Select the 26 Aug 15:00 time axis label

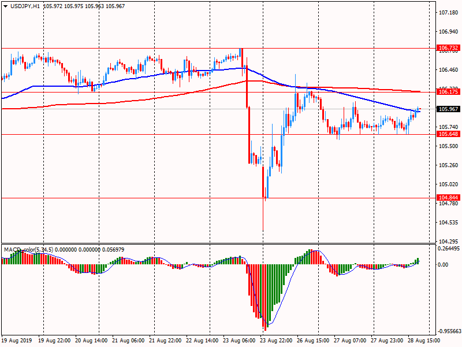coord(313,341)
